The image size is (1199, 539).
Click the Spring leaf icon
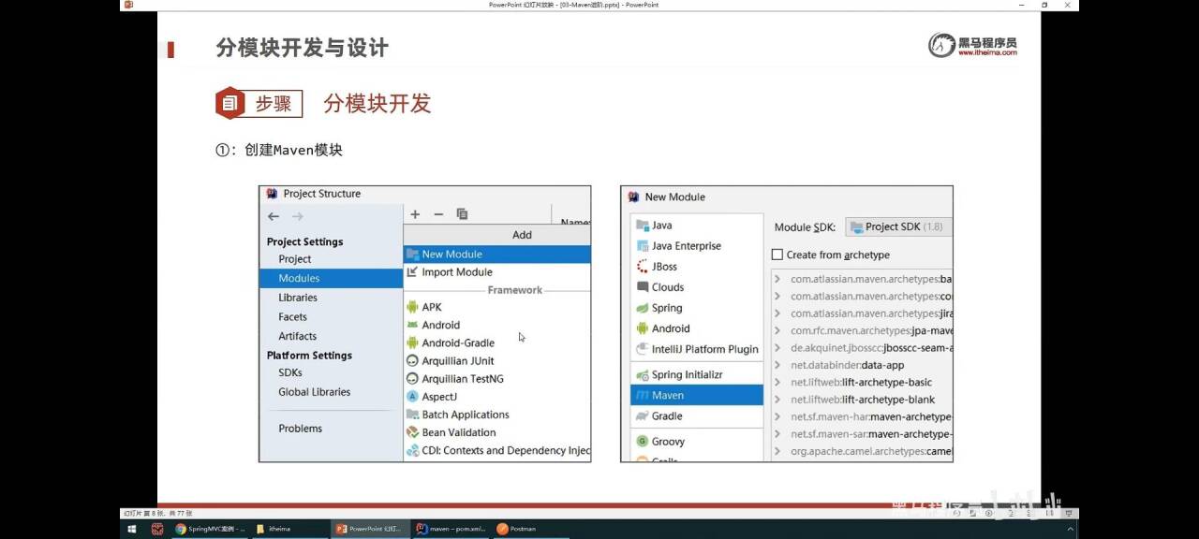[642, 308]
